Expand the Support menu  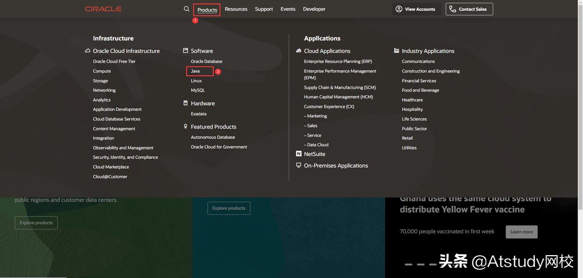(x=264, y=9)
